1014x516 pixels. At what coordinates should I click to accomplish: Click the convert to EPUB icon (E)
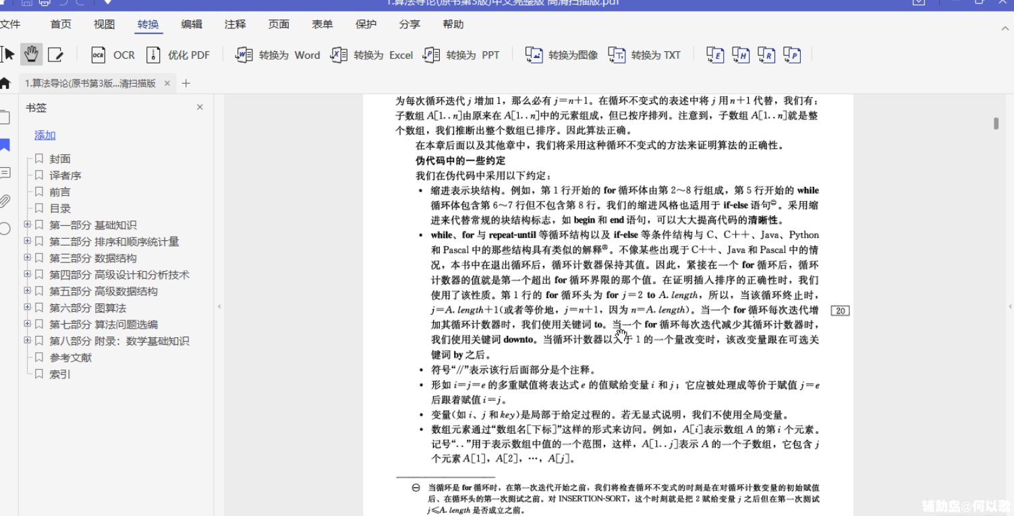(715, 55)
